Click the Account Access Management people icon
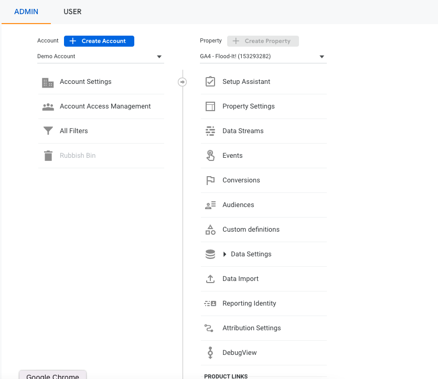 (48, 107)
